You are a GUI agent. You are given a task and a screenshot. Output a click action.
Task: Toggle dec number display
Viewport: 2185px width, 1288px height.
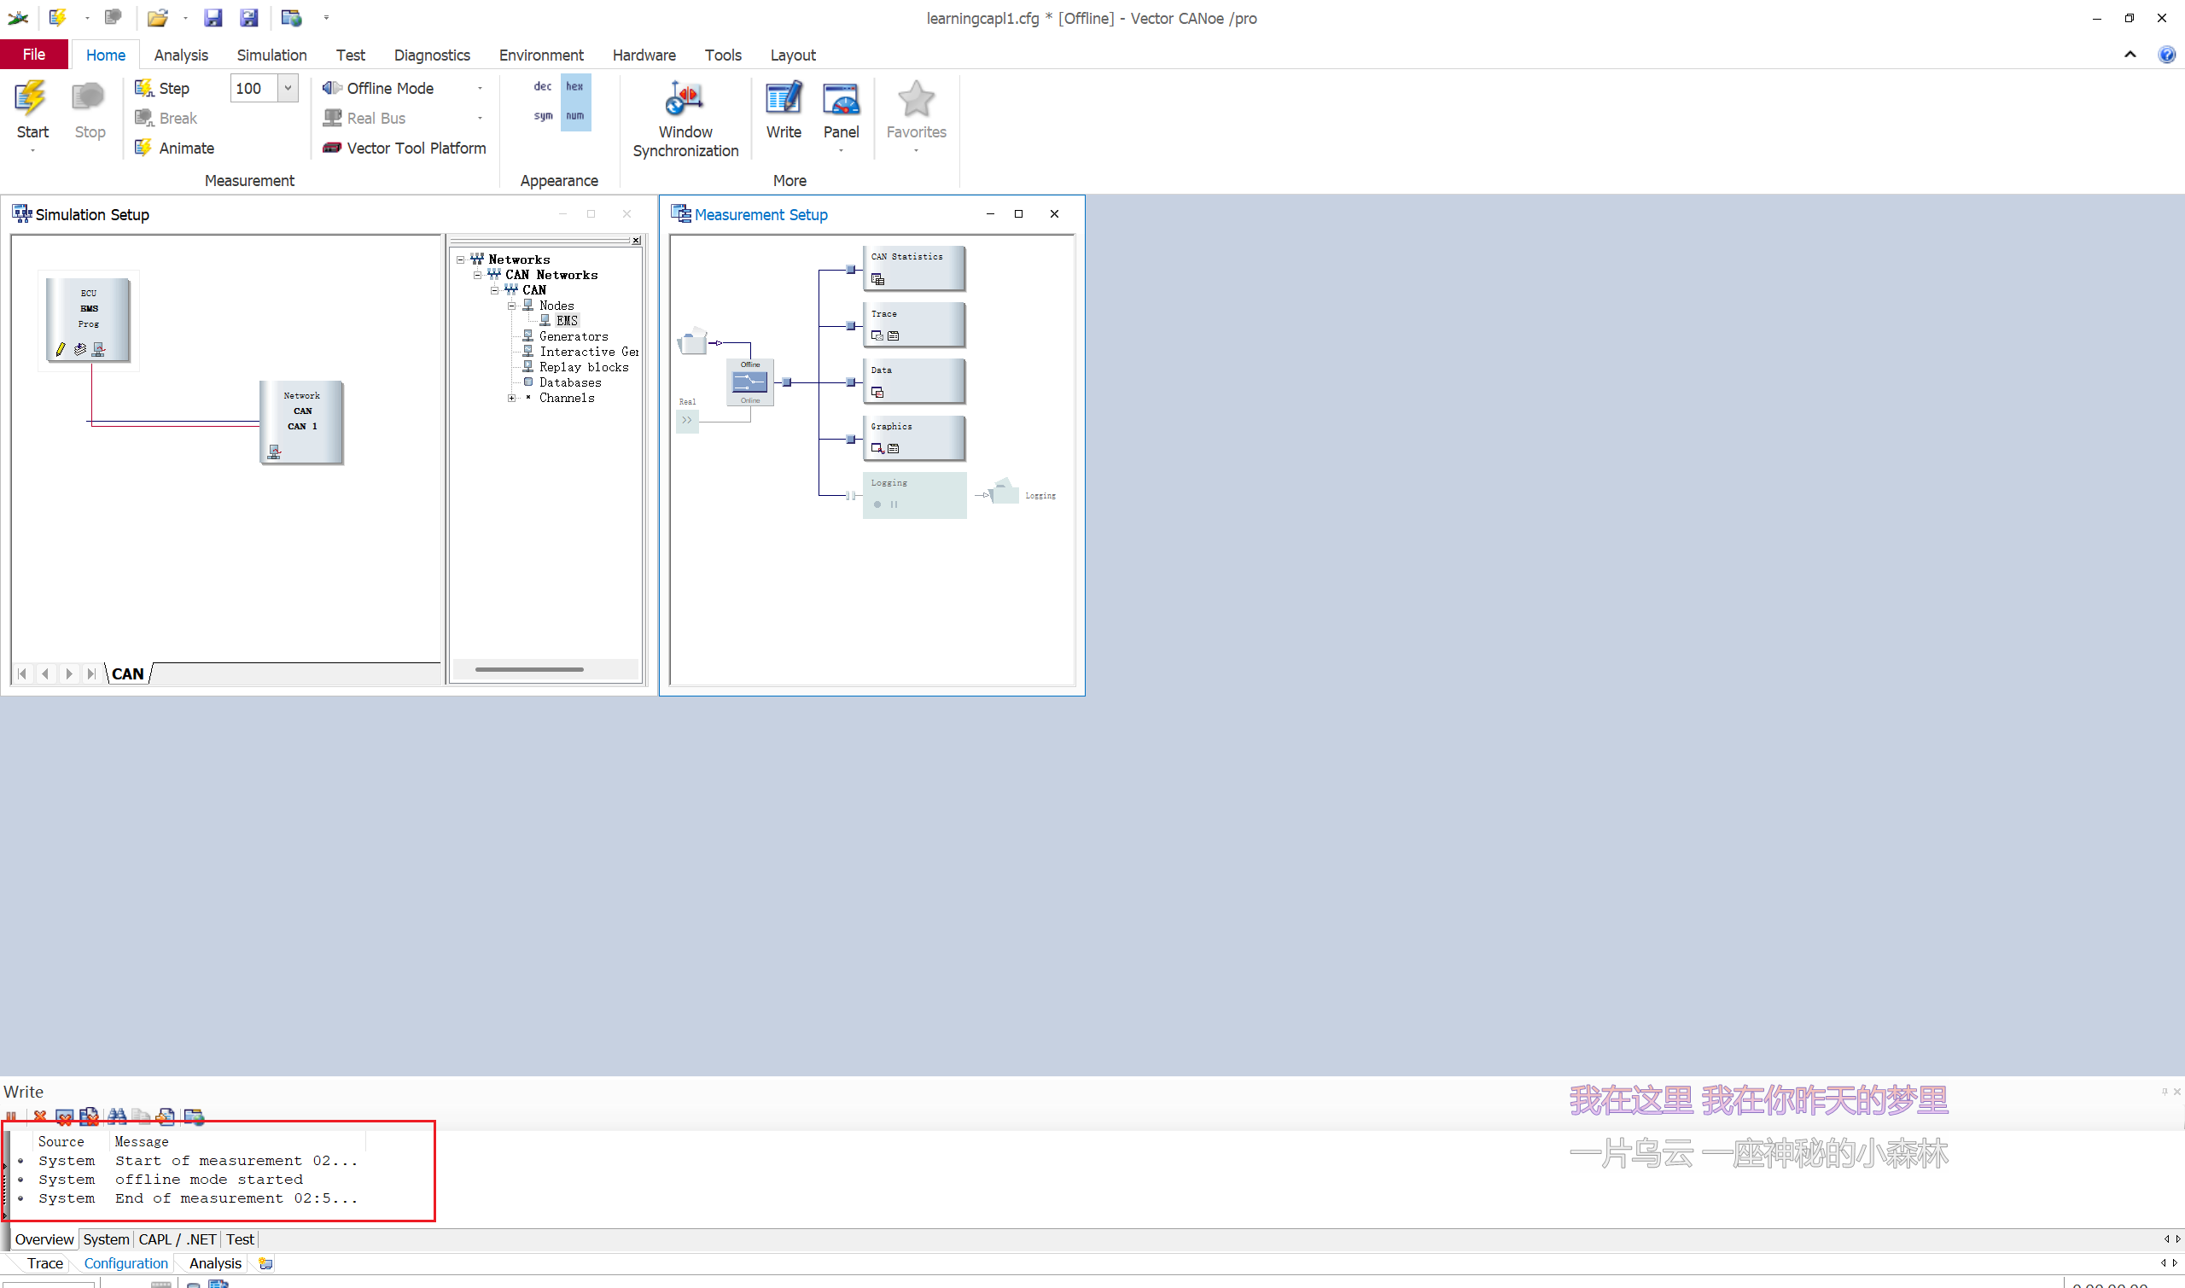point(542,87)
